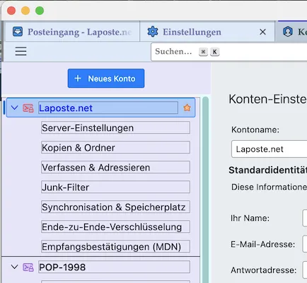Image resolution: width=307 pixels, height=283 pixels.
Task: Click the account icon on the third tab
Action: 288,32
